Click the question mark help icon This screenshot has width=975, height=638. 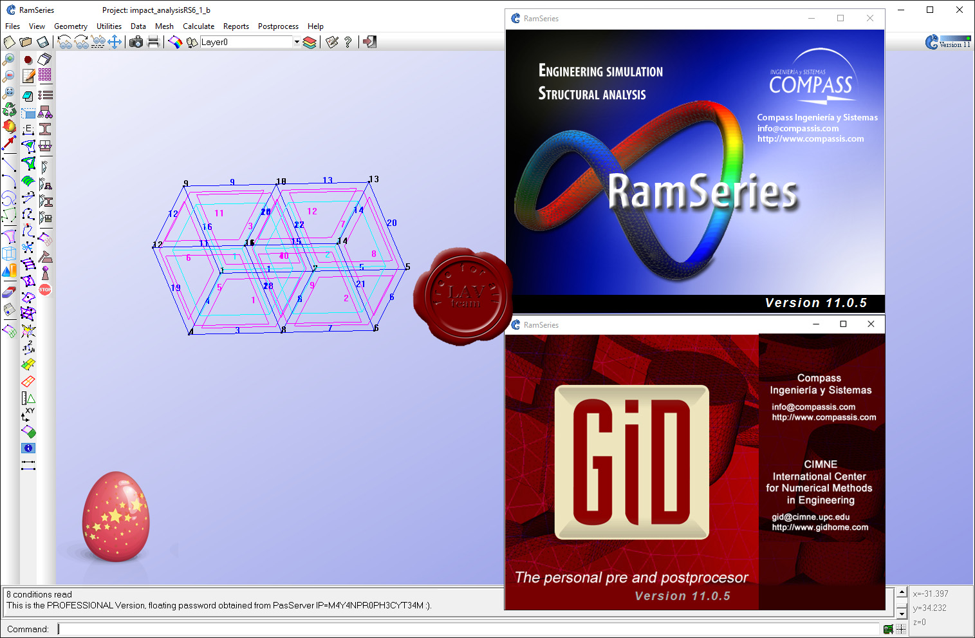click(x=348, y=42)
